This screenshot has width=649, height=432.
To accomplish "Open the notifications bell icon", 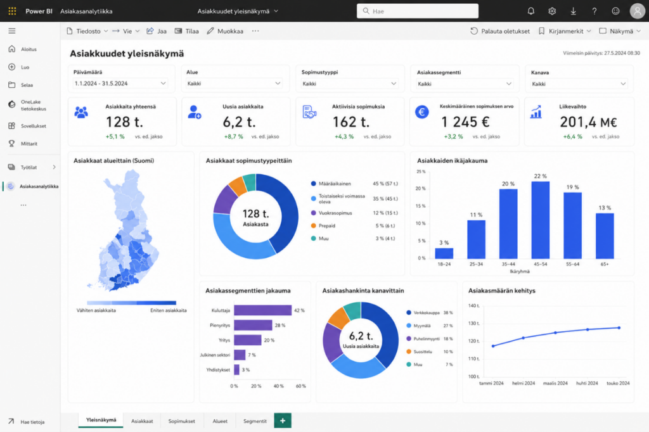I will pos(530,11).
